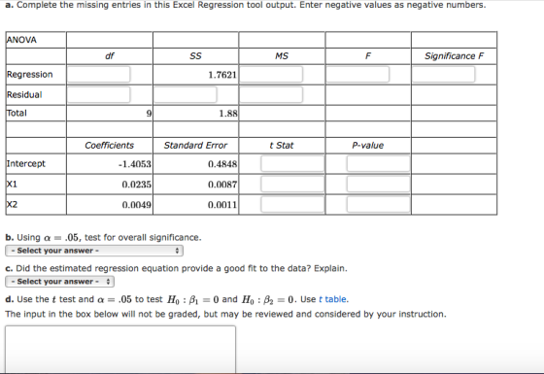This screenshot has width=544, height=374.
Task: Select the Total df value 9
Action: click(x=149, y=114)
